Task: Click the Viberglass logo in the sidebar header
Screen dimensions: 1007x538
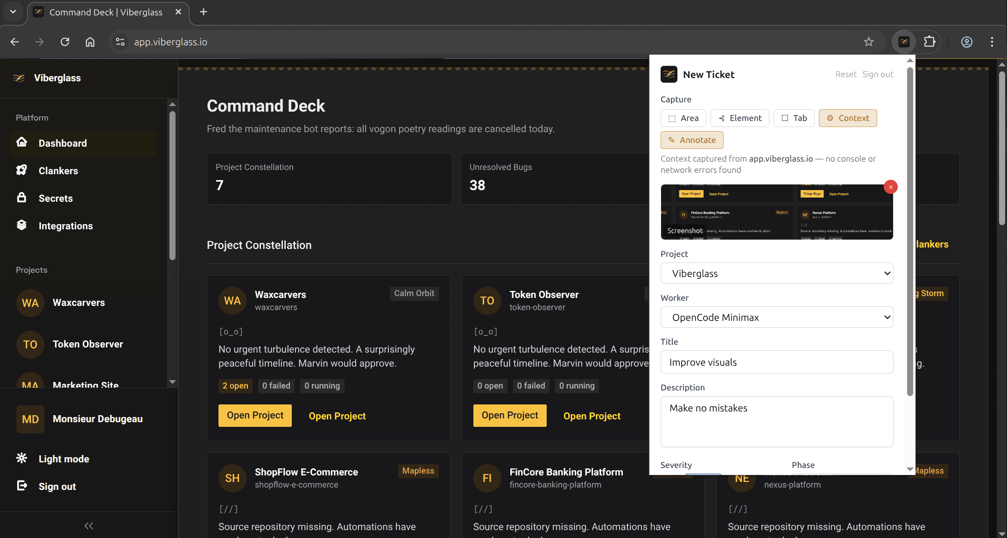Action: point(19,78)
